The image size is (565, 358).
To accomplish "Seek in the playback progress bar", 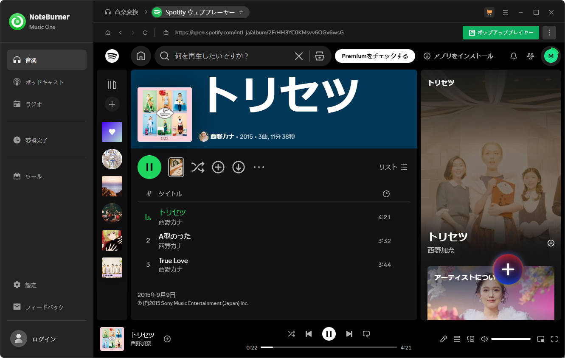I will 329,347.
